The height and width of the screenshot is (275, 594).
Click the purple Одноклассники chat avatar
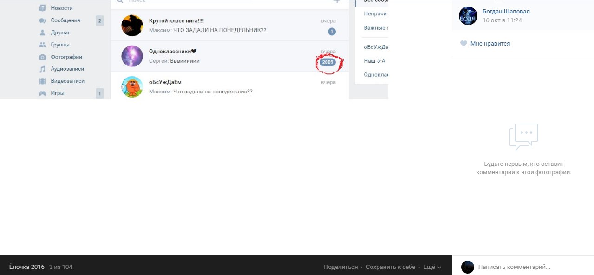(132, 56)
